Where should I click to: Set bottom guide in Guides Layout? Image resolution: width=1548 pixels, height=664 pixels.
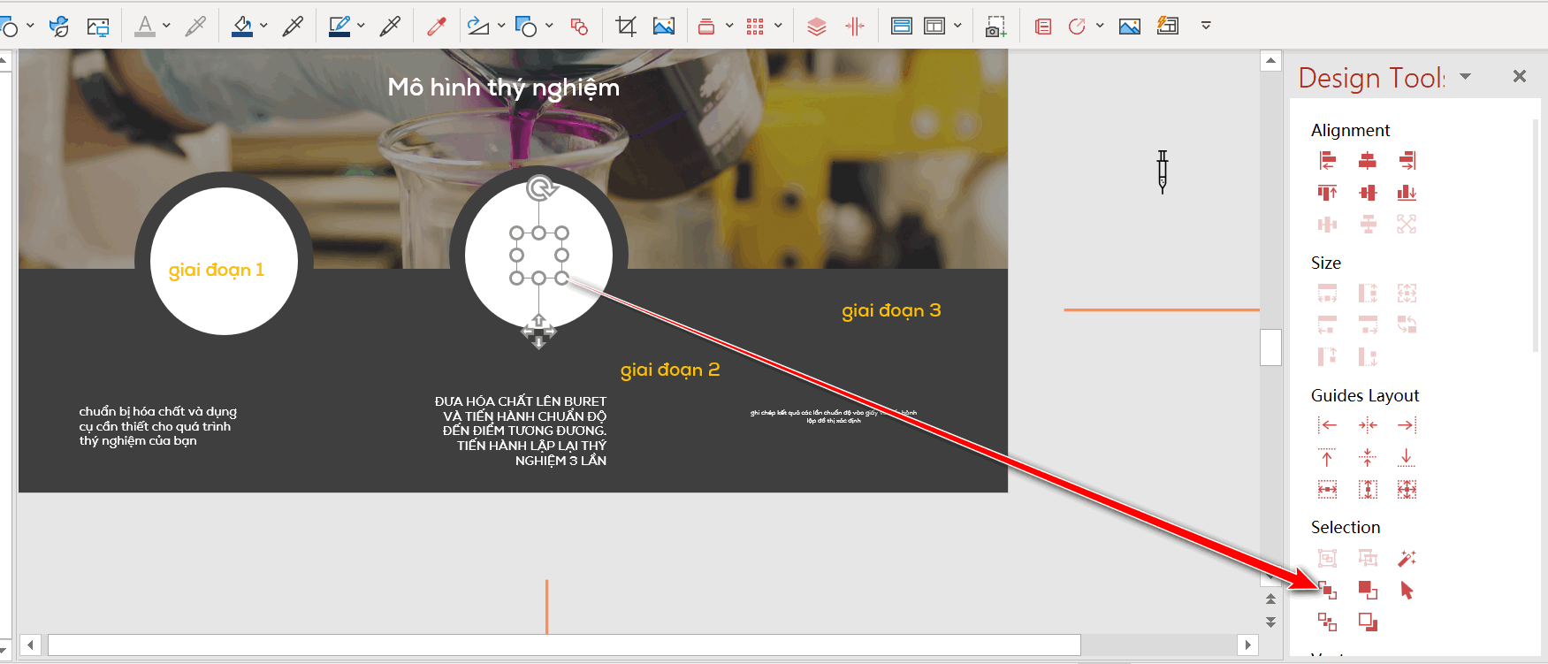(1407, 457)
